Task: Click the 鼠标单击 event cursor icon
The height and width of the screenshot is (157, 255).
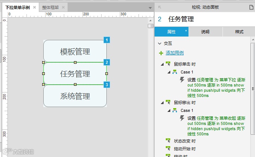Action: pyautogui.click(x=168, y=64)
